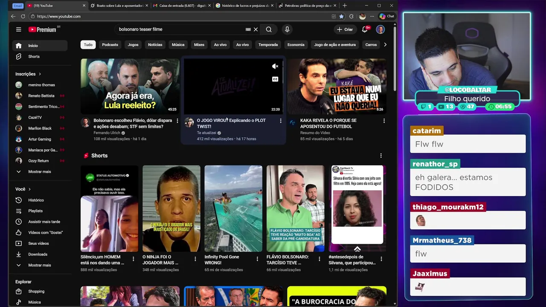Screen dimensions: 546x307
Task: Open options for the Infinity Pool short
Action: pyautogui.click(x=257, y=259)
